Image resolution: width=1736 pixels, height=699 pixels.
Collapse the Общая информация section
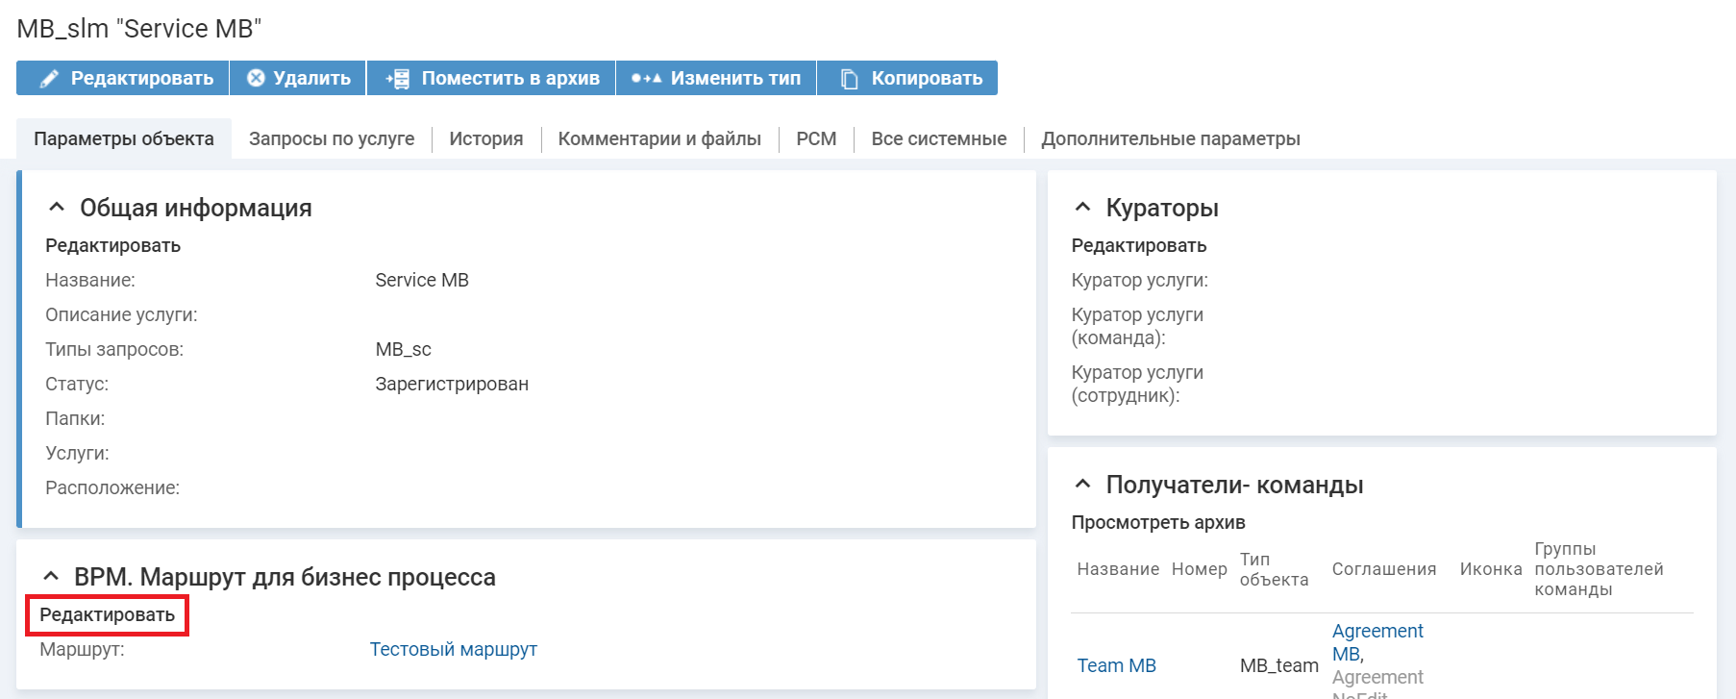pyautogui.click(x=57, y=208)
